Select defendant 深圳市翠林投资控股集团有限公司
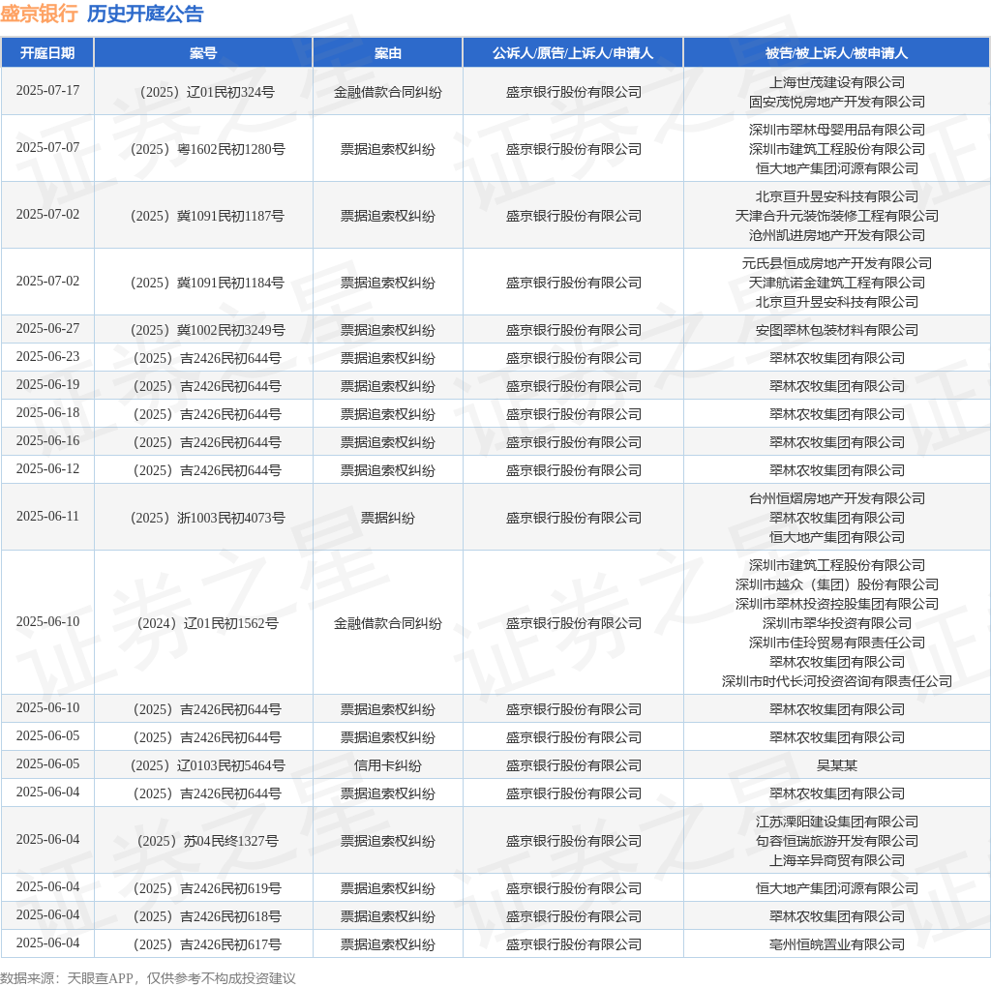Image resolution: width=991 pixels, height=987 pixels. pyautogui.click(x=836, y=604)
